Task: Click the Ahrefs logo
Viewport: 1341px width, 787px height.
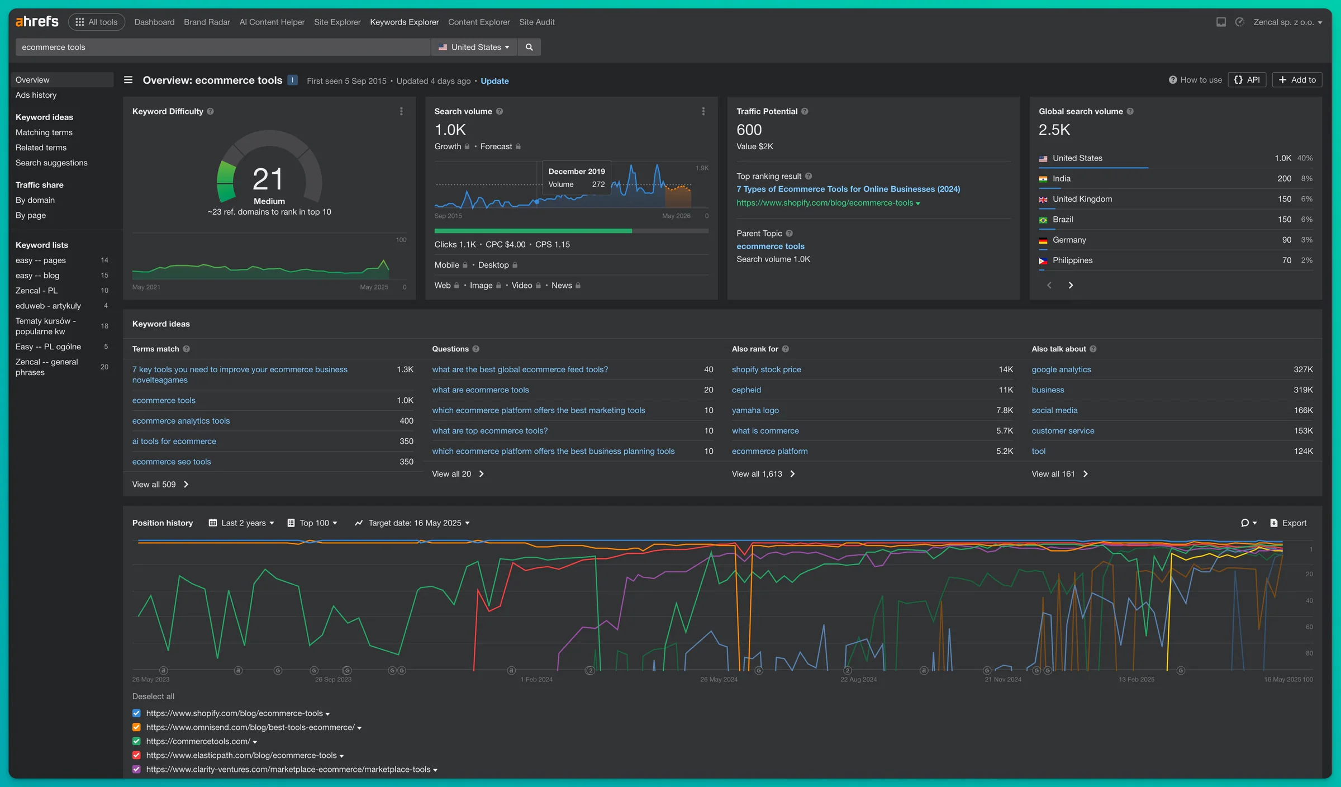Action: (x=37, y=22)
